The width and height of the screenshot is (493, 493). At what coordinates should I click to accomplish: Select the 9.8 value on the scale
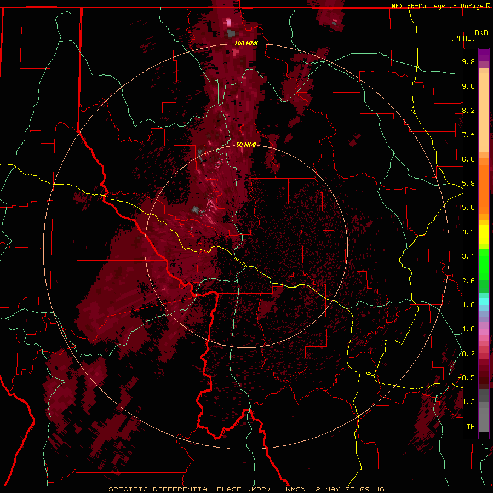[x=468, y=61]
